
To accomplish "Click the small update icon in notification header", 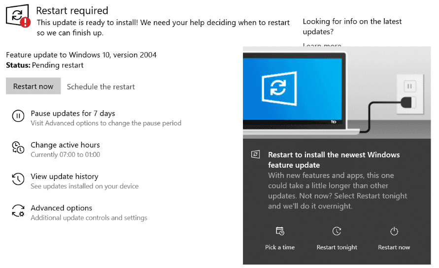I will point(255,154).
